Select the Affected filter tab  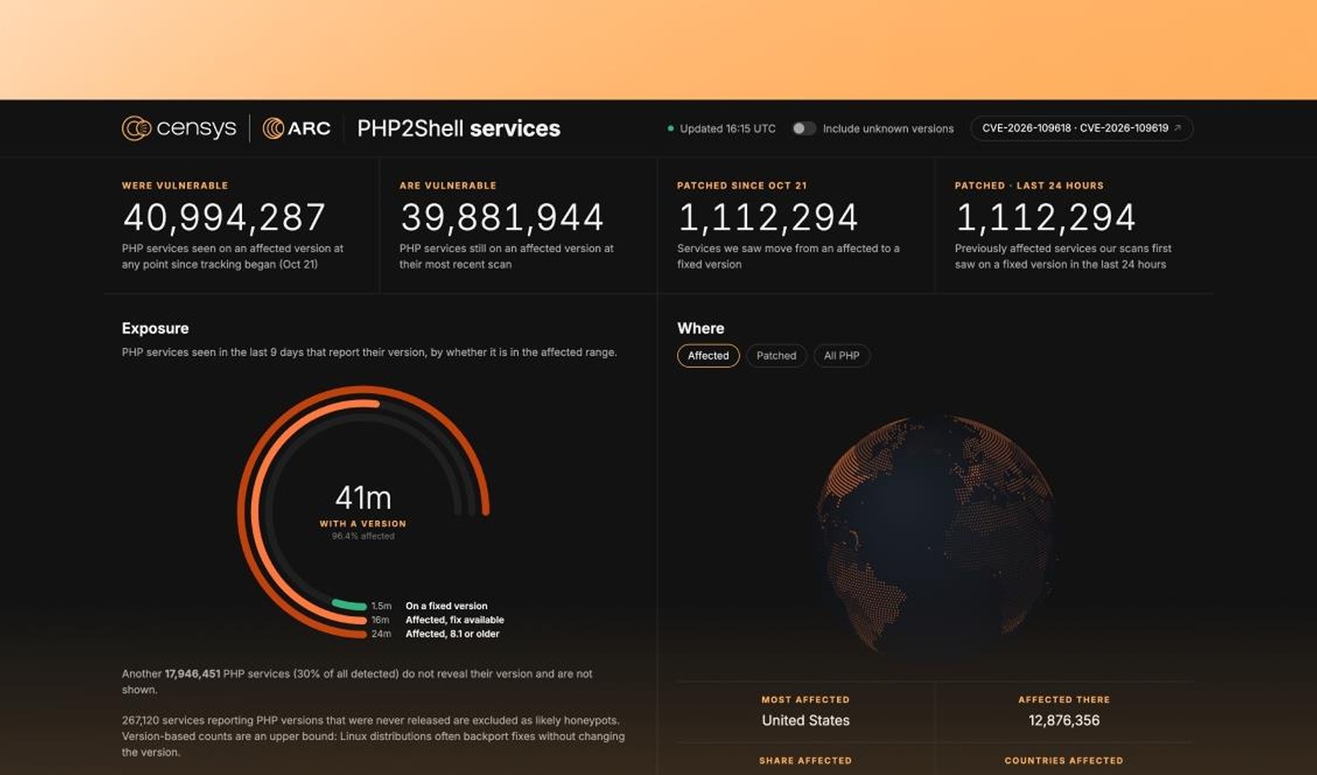pos(708,356)
